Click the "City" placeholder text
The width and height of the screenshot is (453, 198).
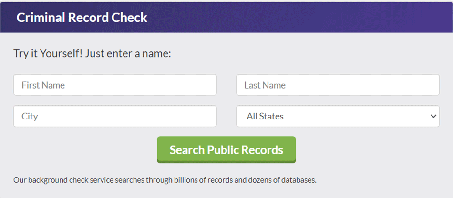pos(30,116)
